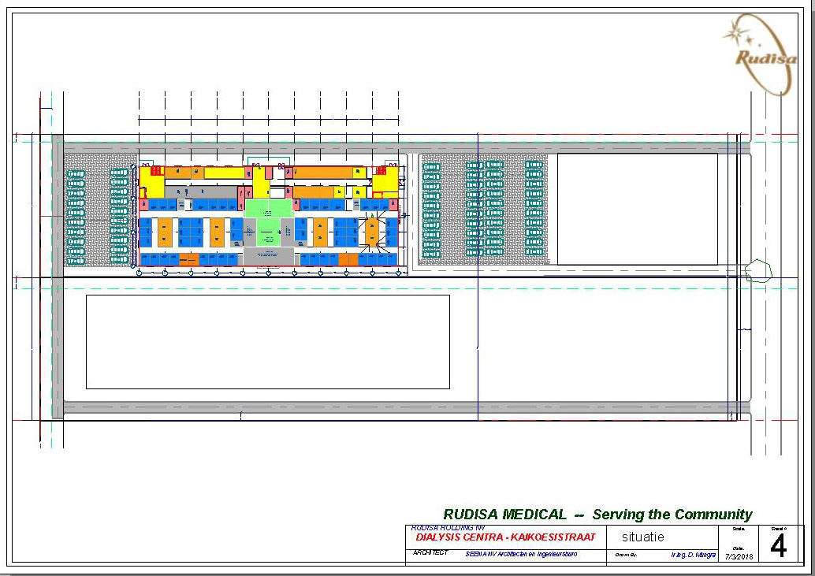Click the 'situatie' drawing name

pos(643,537)
